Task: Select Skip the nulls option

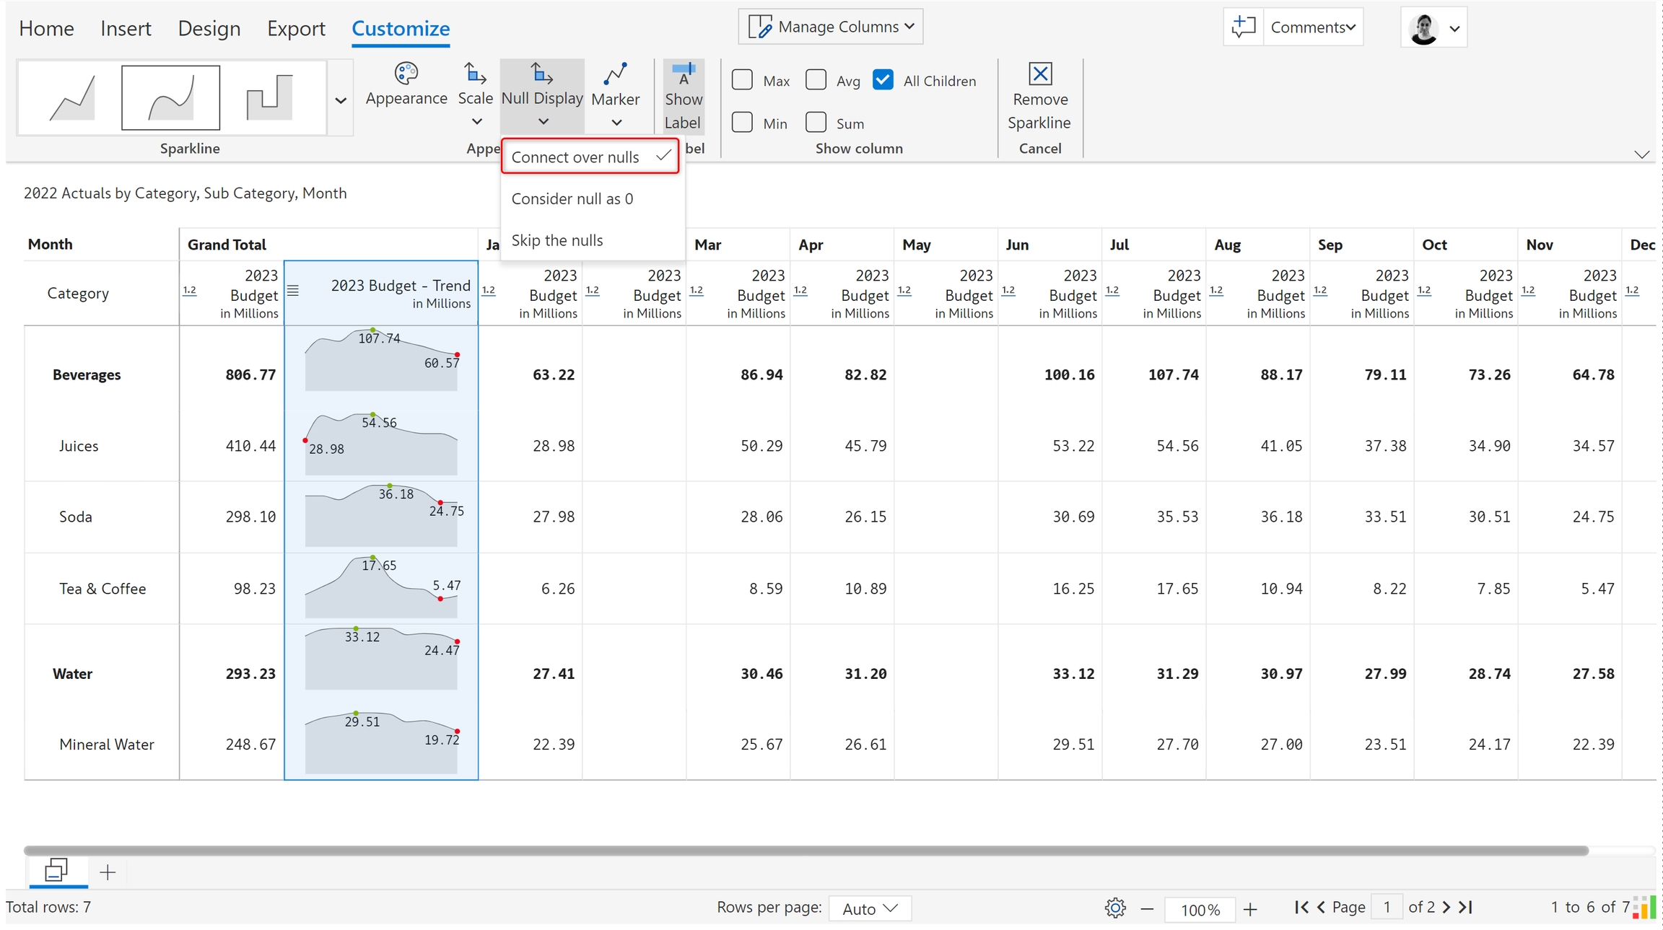Action: click(x=556, y=240)
